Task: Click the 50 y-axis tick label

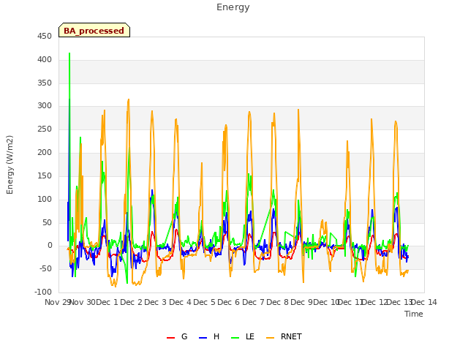Action: point(47,222)
